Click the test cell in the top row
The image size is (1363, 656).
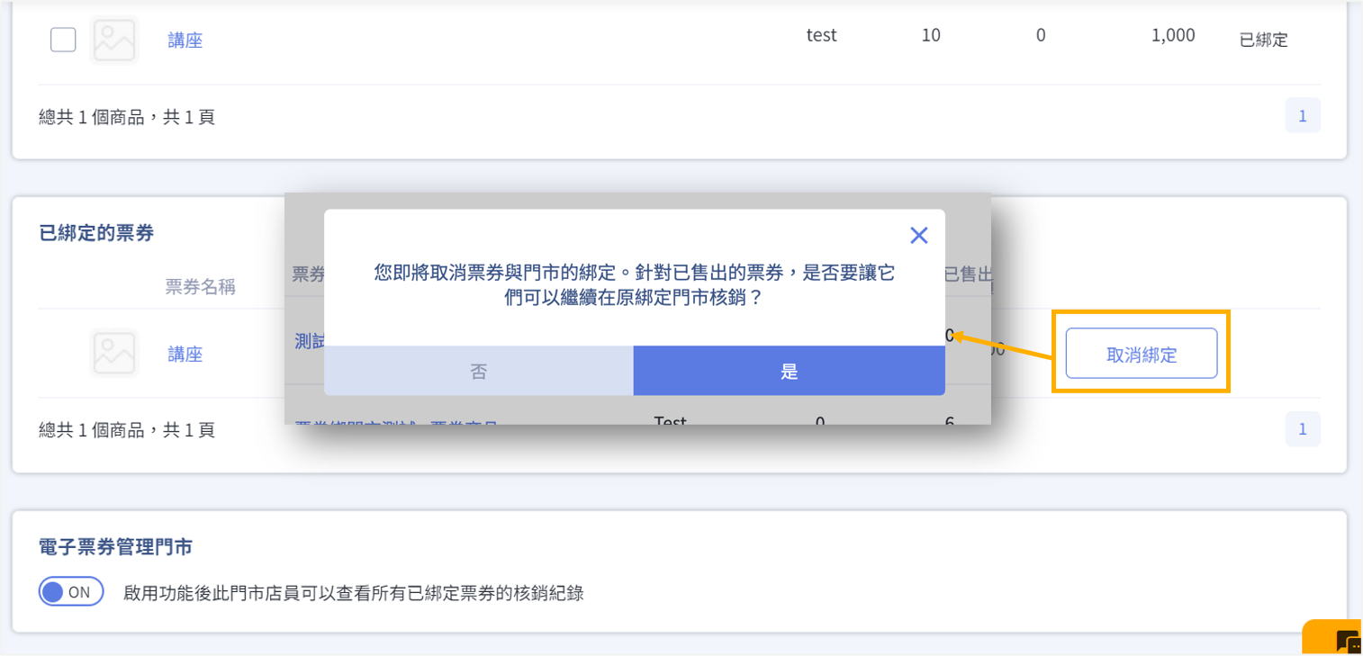tap(821, 36)
